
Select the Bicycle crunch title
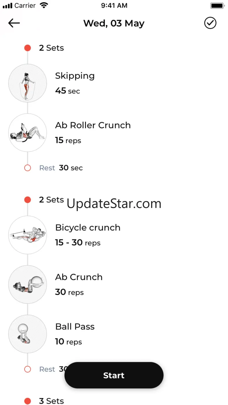point(88,227)
